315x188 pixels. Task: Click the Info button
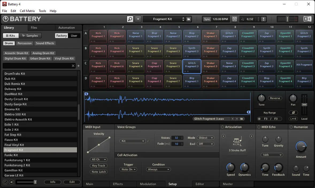click(53, 182)
